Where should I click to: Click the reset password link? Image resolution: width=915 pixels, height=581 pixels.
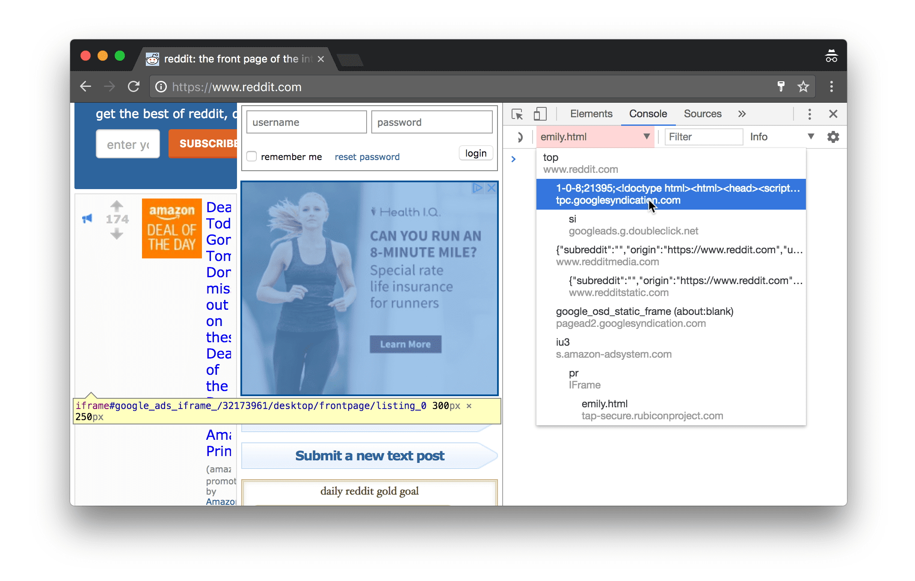[367, 156]
